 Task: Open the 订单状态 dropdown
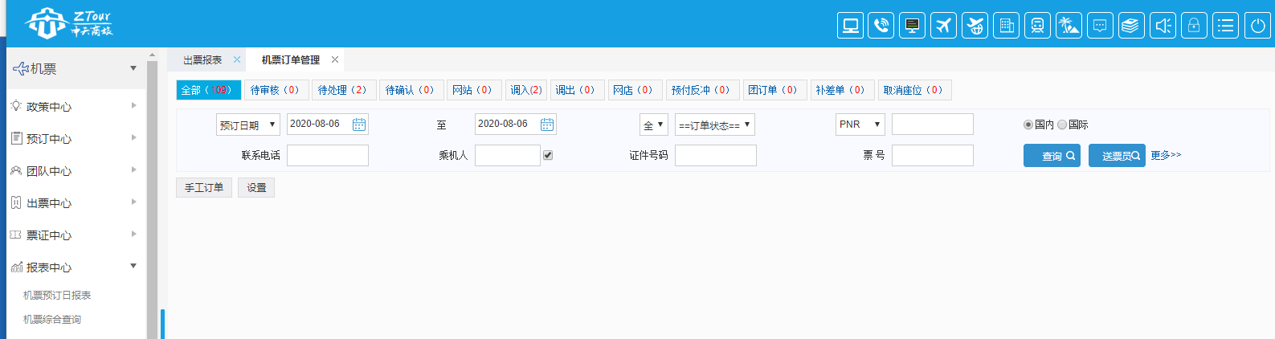pyautogui.click(x=715, y=125)
